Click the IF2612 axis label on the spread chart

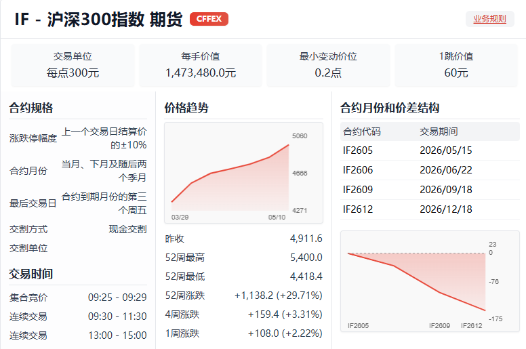pyautogui.click(x=471, y=325)
